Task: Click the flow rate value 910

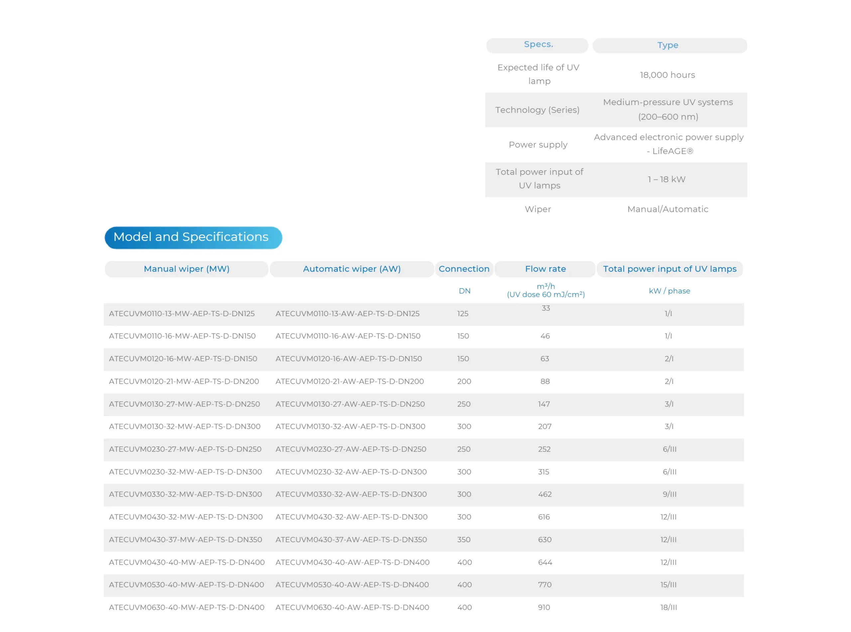Action: point(544,607)
